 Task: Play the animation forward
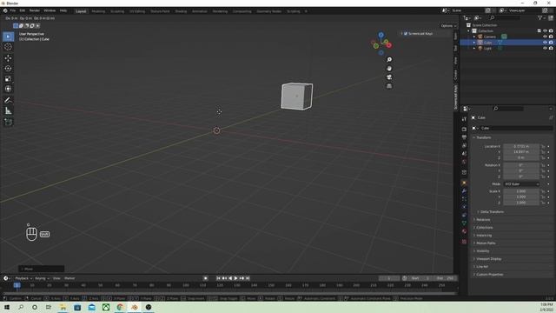tap(235, 278)
